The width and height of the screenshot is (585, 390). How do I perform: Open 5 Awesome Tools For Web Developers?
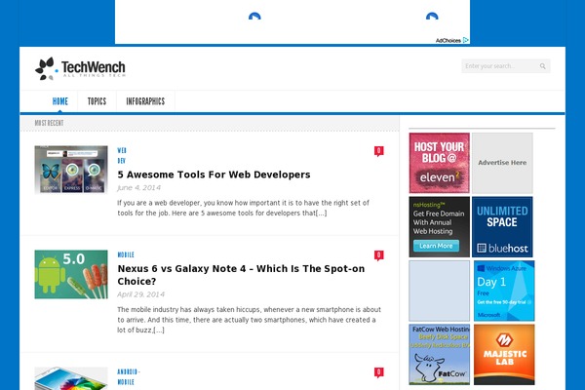(214, 175)
